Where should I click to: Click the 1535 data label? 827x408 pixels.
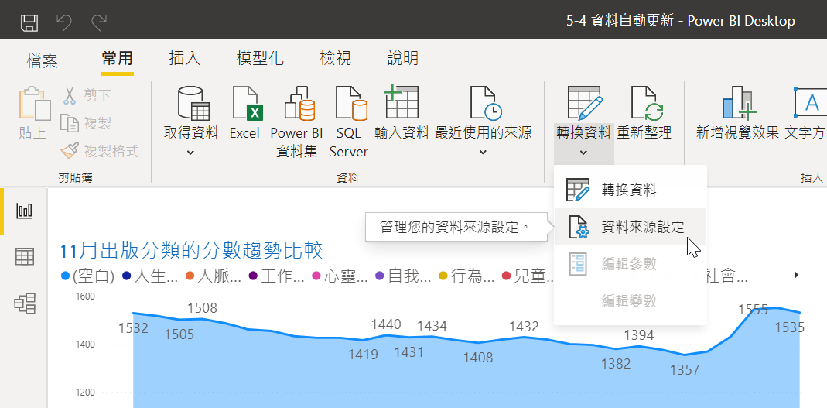pyautogui.click(x=790, y=327)
